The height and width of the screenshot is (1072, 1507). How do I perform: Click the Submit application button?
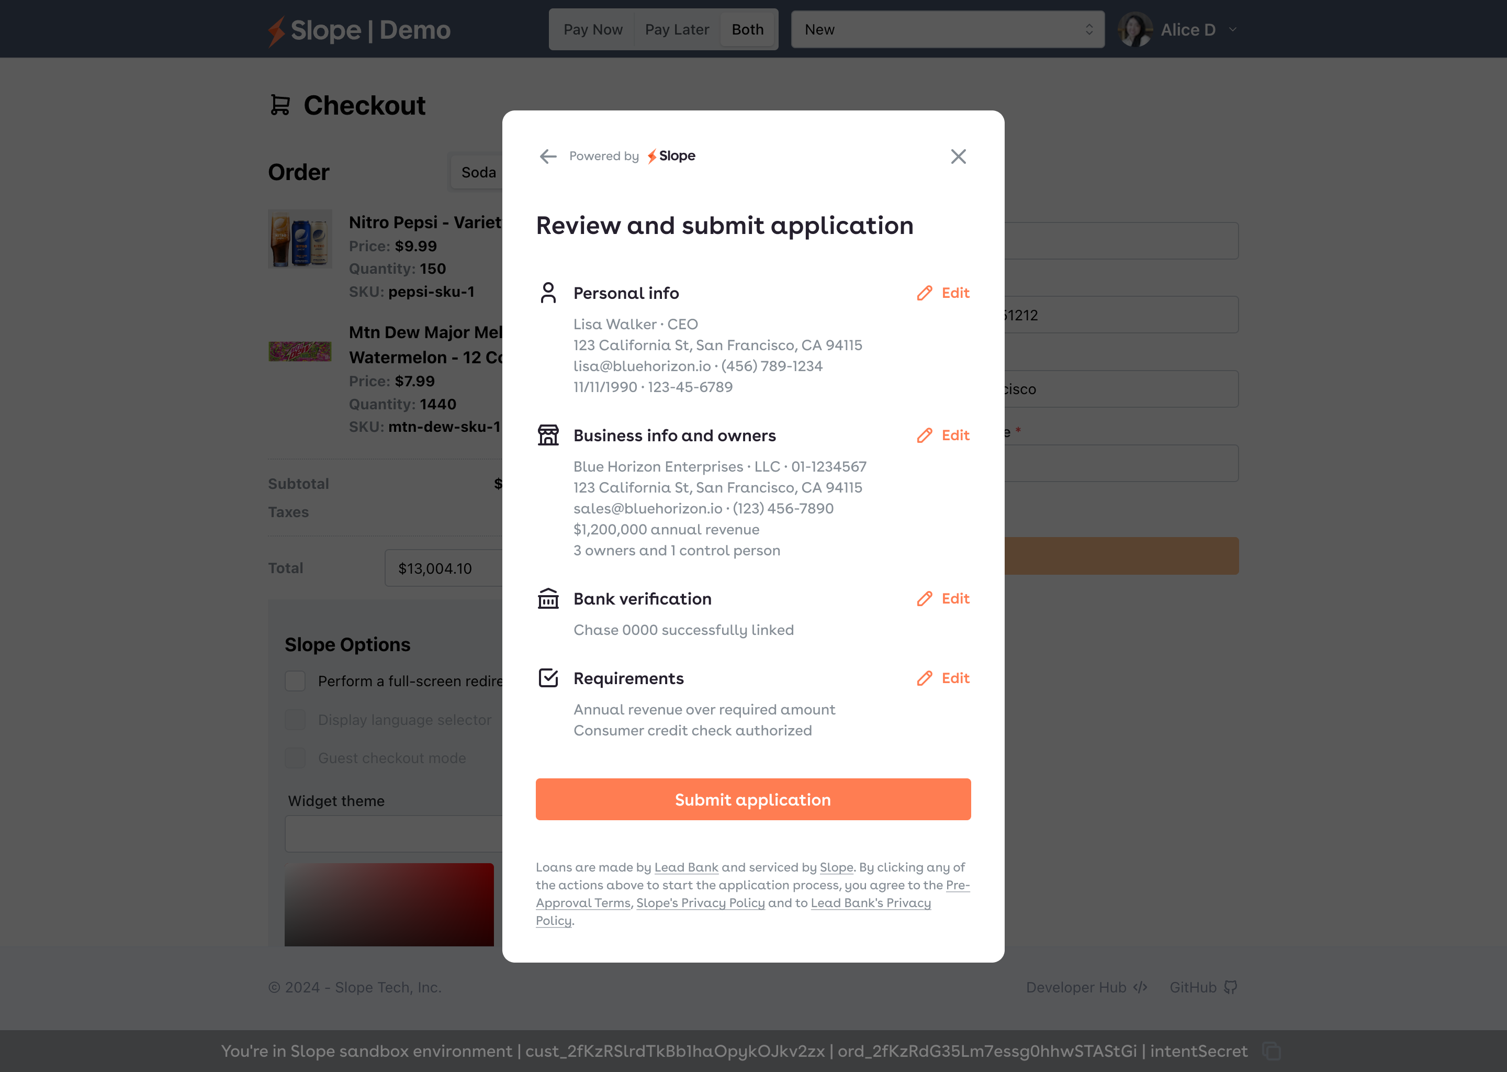pyautogui.click(x=753, y=799)
